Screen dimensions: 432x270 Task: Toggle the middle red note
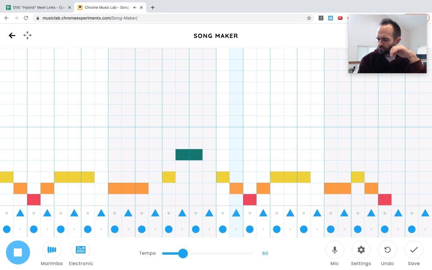point(250,199)
